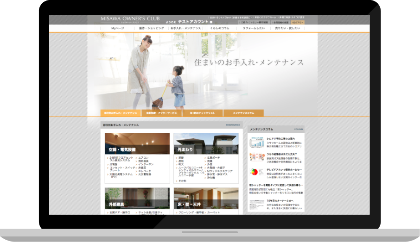Open the 外まわり house image
Screen dimensions: 420x242
206,143
